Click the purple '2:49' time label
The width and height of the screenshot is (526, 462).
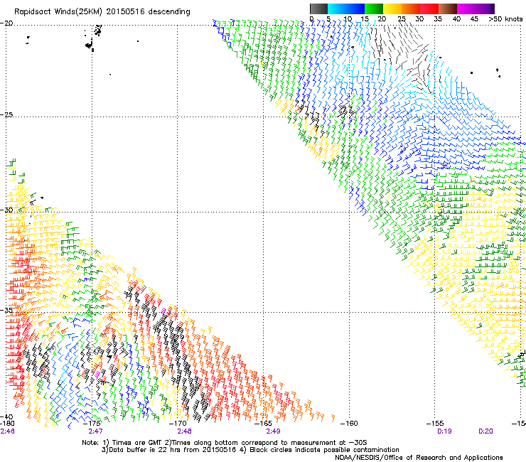(x=273, y=431)
